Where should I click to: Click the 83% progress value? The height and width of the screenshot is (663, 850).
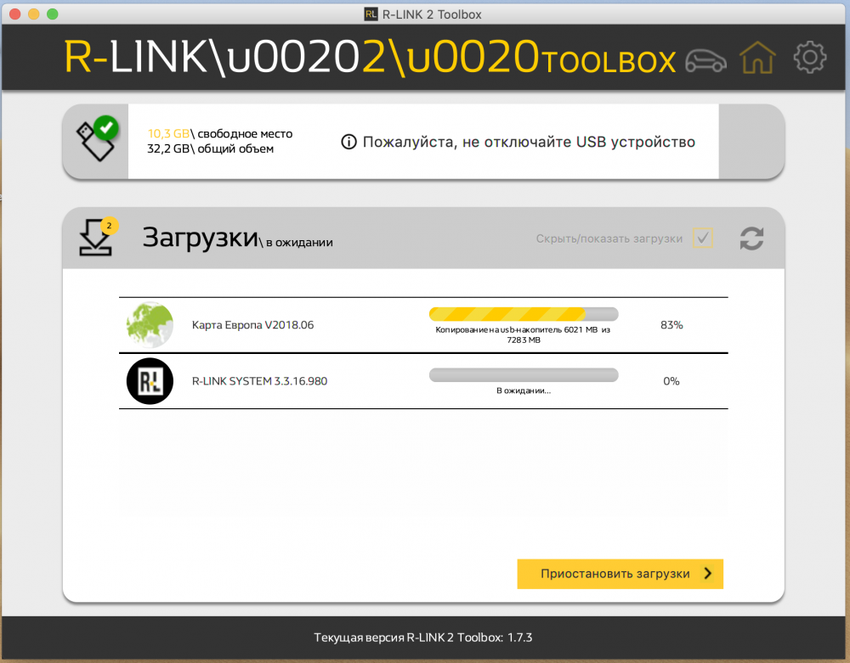coord(671,325)
